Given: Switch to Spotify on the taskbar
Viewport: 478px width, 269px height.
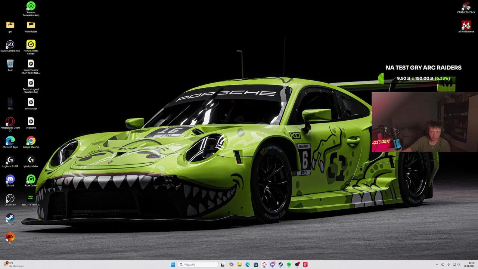Looking at the screenshot, I should pos(289,265).
